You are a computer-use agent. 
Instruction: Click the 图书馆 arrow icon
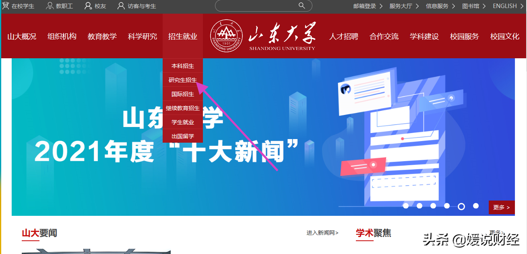pos(485,6)
